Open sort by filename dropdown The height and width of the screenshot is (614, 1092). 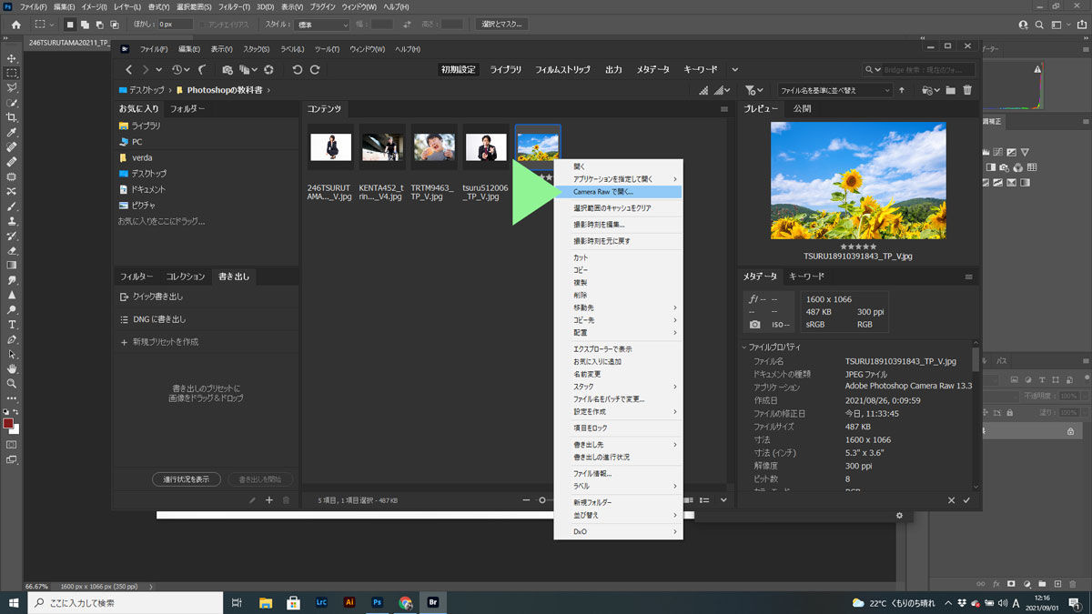tap(834, 90)
